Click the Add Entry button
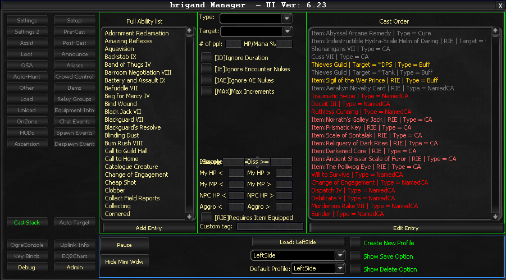The height and width of the screenshot is (280, 506). 148,228
